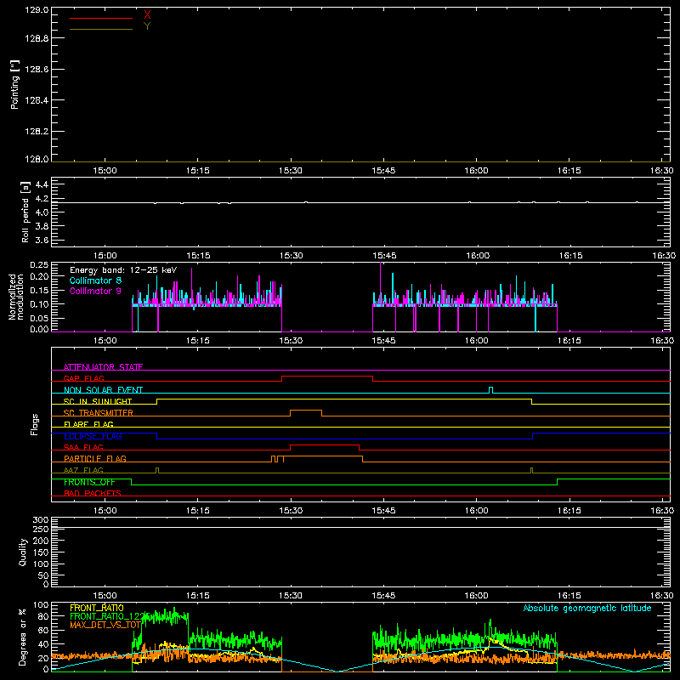Click the olive Y legend line sample
The width and height of the screenshot is (680, 680).
(101, 29)
